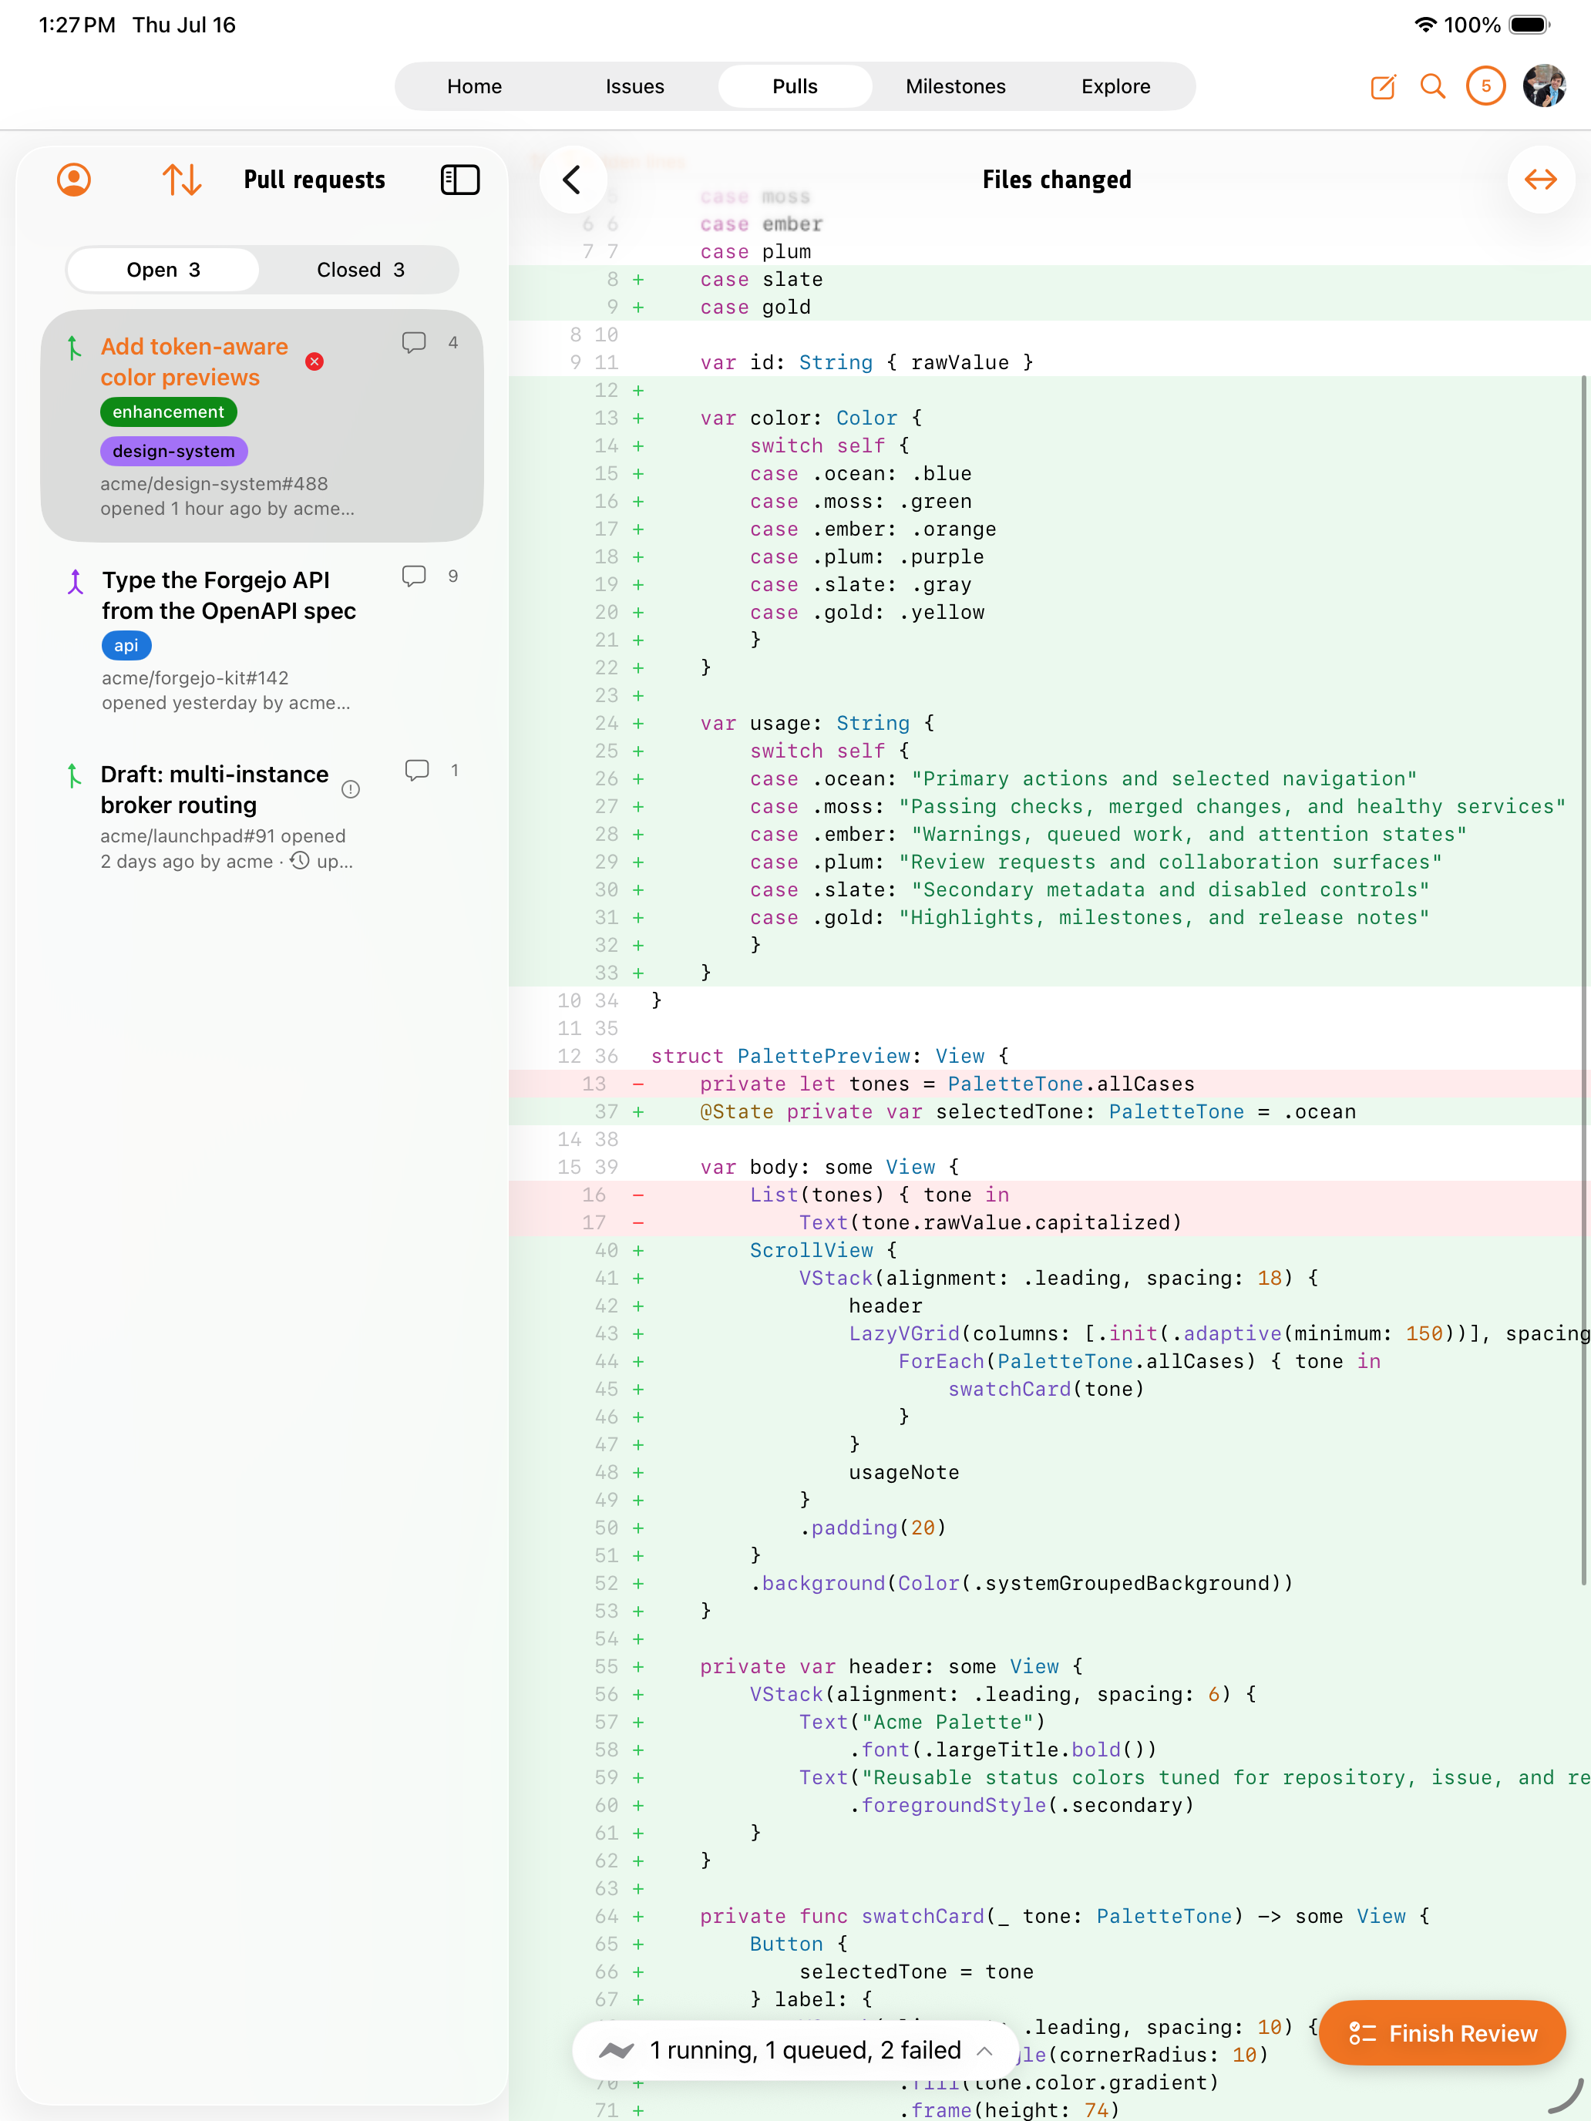Switch to the Home tab
The height and width of the screenshot is (2121, 1591).
click(475, 86)
